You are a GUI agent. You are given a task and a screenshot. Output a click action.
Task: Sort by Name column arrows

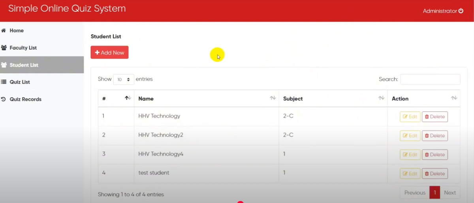[273, 98]
